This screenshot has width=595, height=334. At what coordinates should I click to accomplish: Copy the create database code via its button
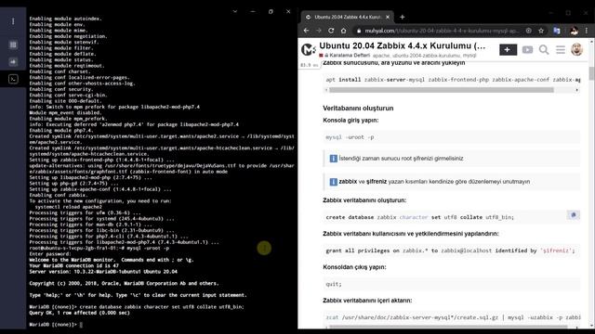click(574, 215)
